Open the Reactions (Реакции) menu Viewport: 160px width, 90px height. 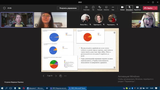click(x=100, y=8)
